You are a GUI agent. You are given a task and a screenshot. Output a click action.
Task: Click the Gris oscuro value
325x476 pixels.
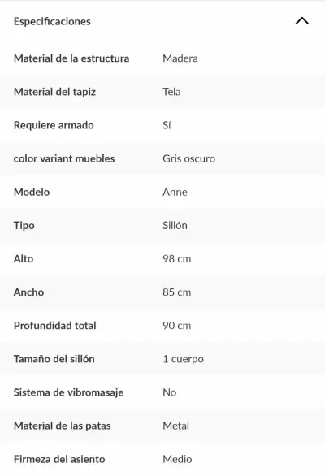(188, 158)
